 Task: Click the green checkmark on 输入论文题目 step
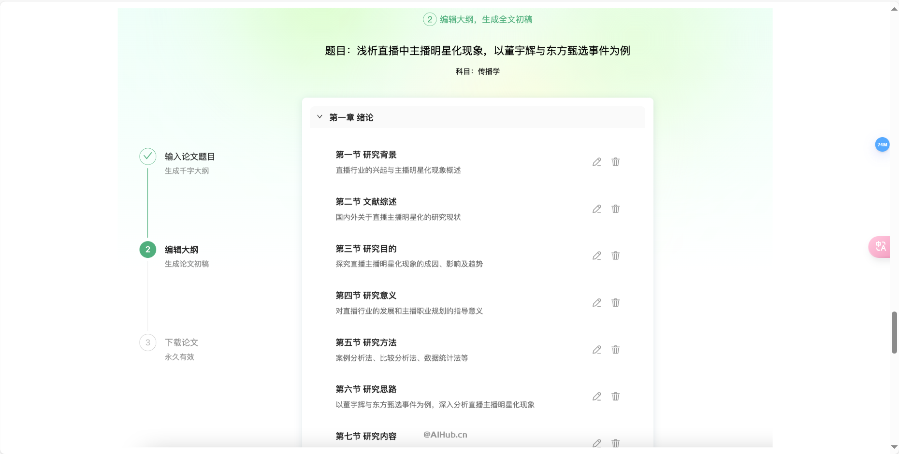(147, 156)
